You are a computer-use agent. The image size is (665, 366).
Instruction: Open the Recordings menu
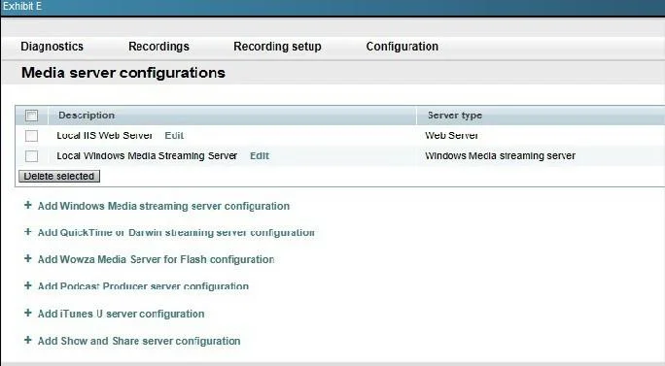point(158,47)
